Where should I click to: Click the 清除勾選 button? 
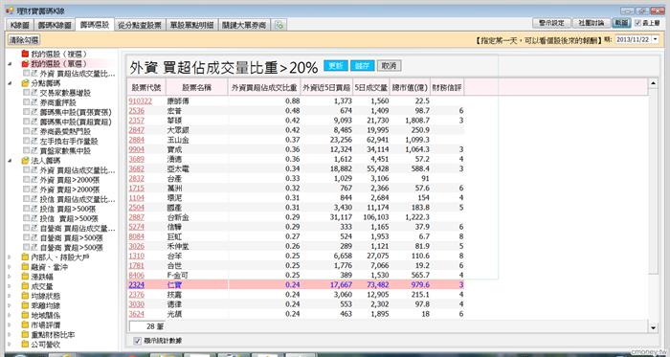24,40
